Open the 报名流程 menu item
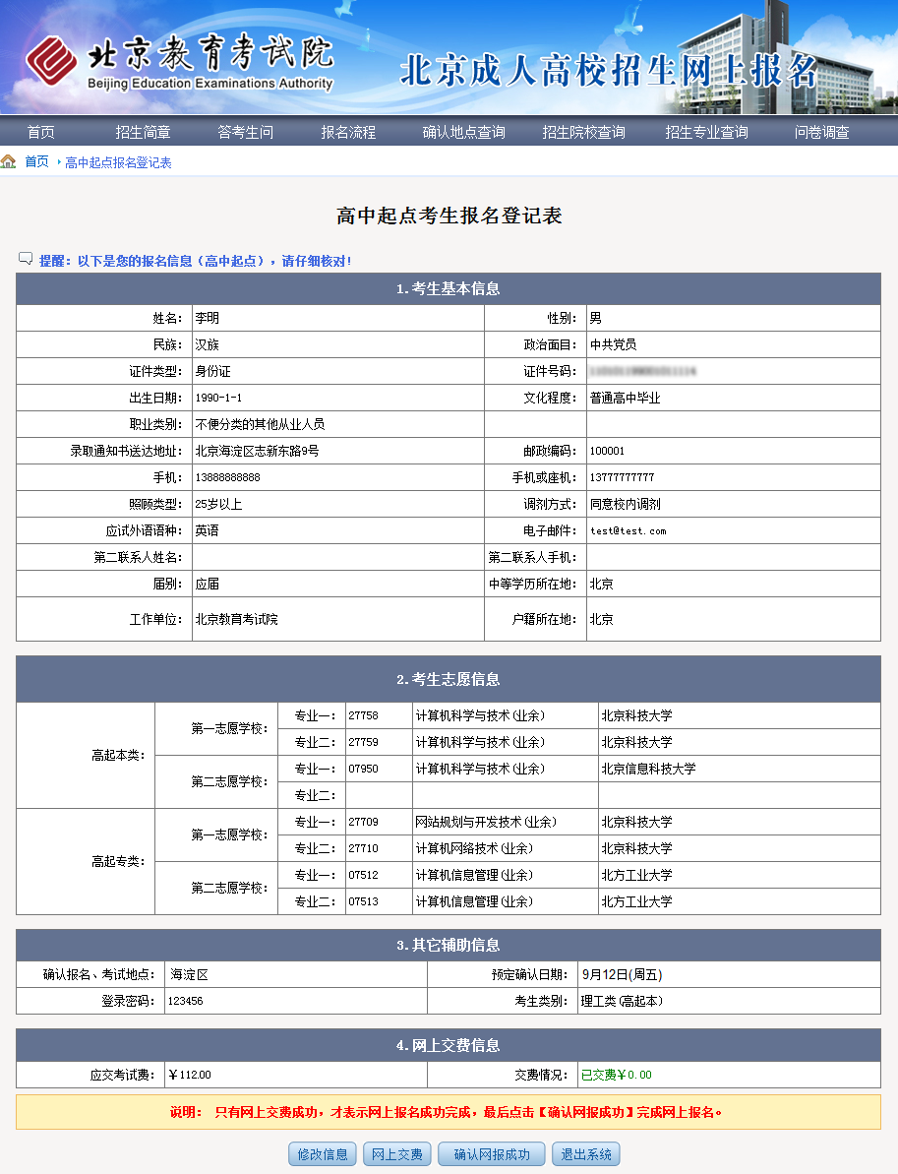Screen dimensions: 898x1174 349,133
